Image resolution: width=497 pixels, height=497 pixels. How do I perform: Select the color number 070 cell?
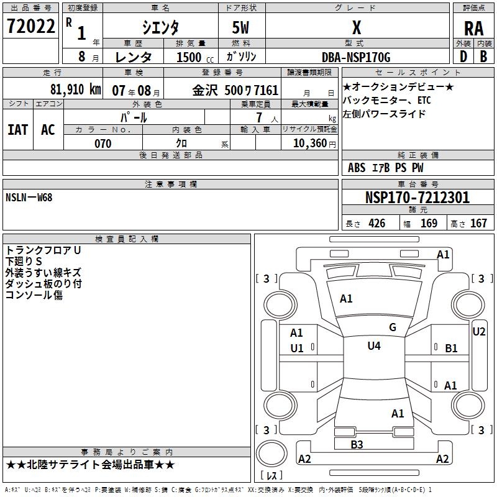pyautogui.click(x=103, y=144)
